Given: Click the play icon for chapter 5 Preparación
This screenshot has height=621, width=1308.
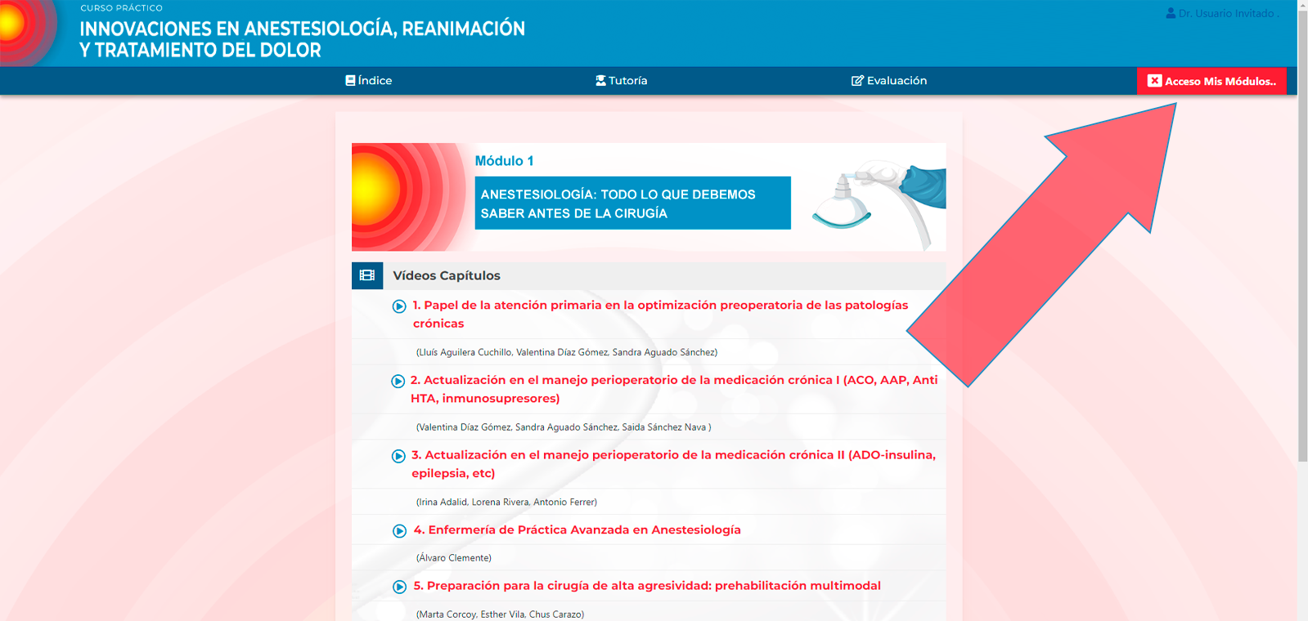Looking at the screenshot, I should (399, 587).
